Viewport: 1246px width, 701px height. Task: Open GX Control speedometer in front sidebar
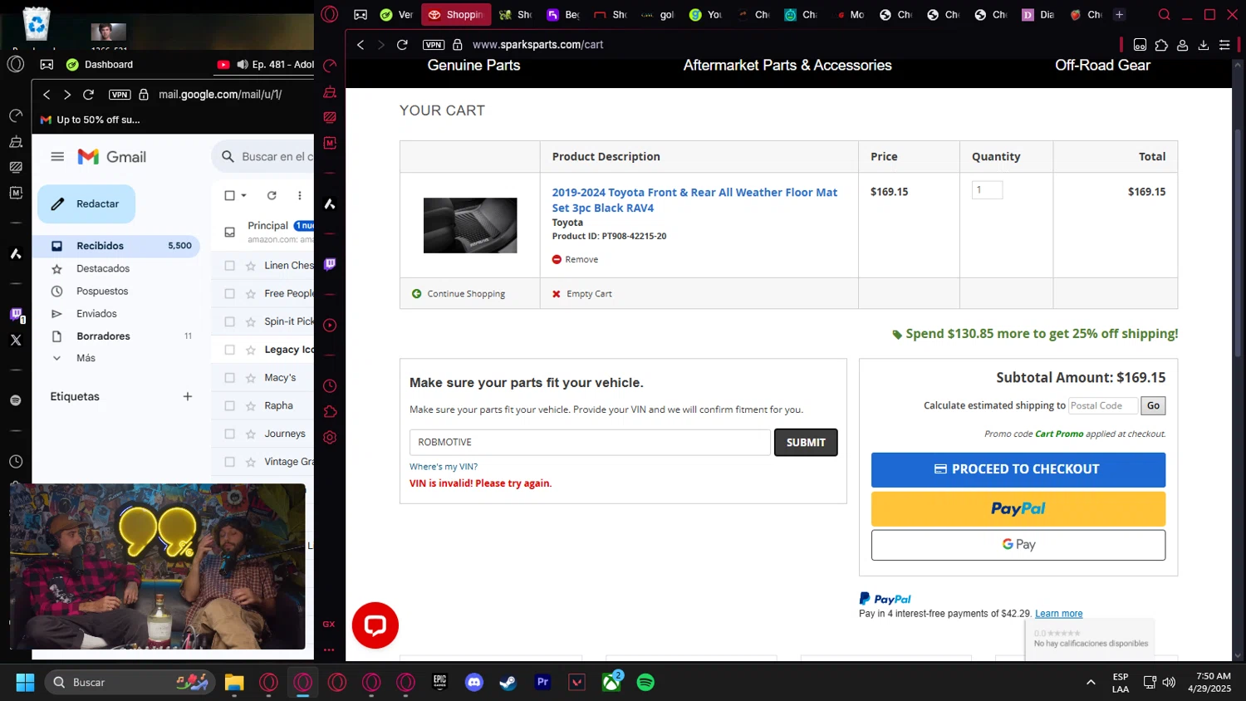330,66
